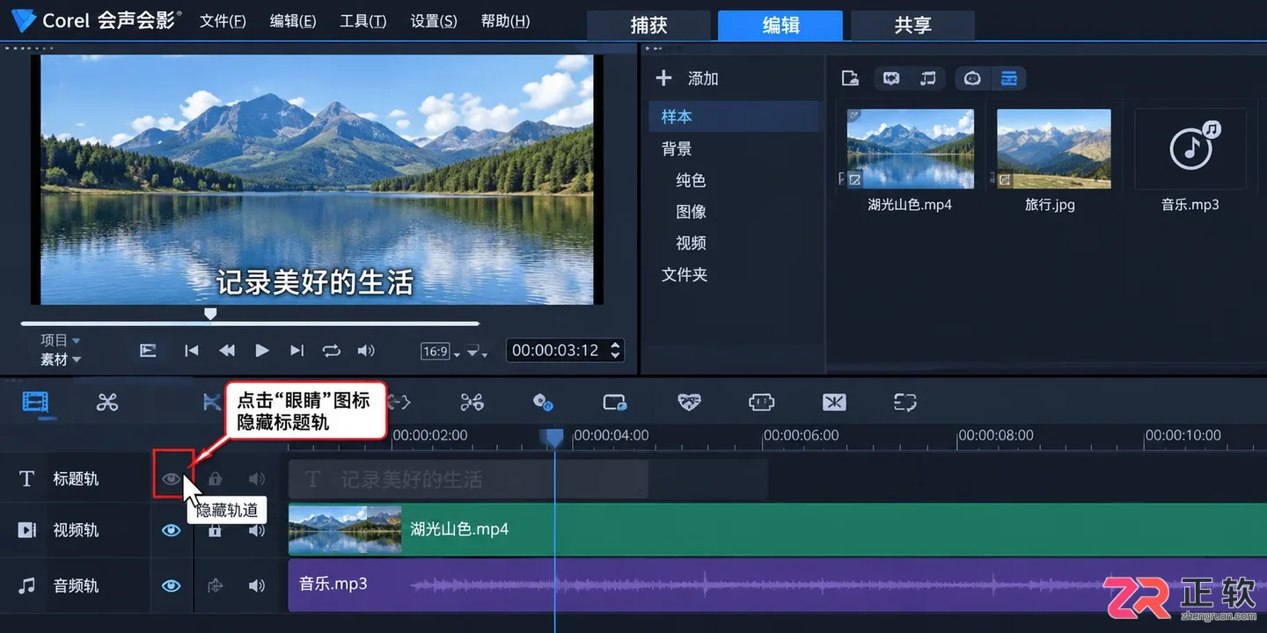The height and width of the screenshot is (633, 1267).
Task: Switch to the 捕获 tab
Action: click(648, 25)
